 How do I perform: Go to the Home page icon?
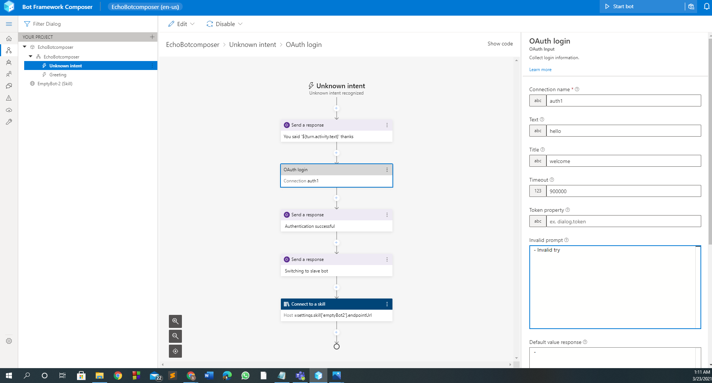click(9, 38)
